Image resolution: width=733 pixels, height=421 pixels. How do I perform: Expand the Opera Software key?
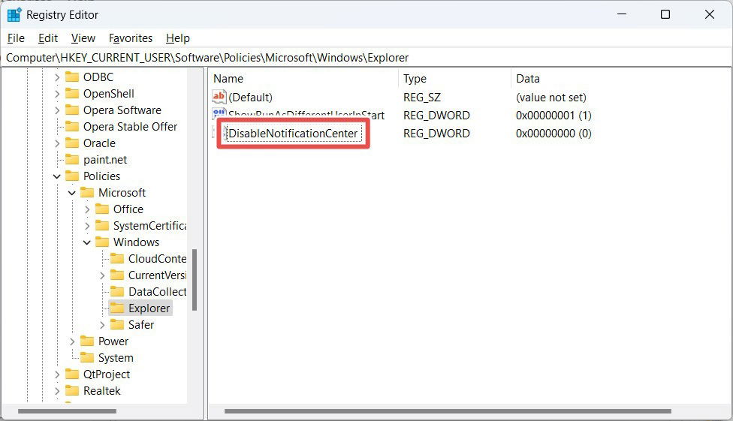coord(57,110)
